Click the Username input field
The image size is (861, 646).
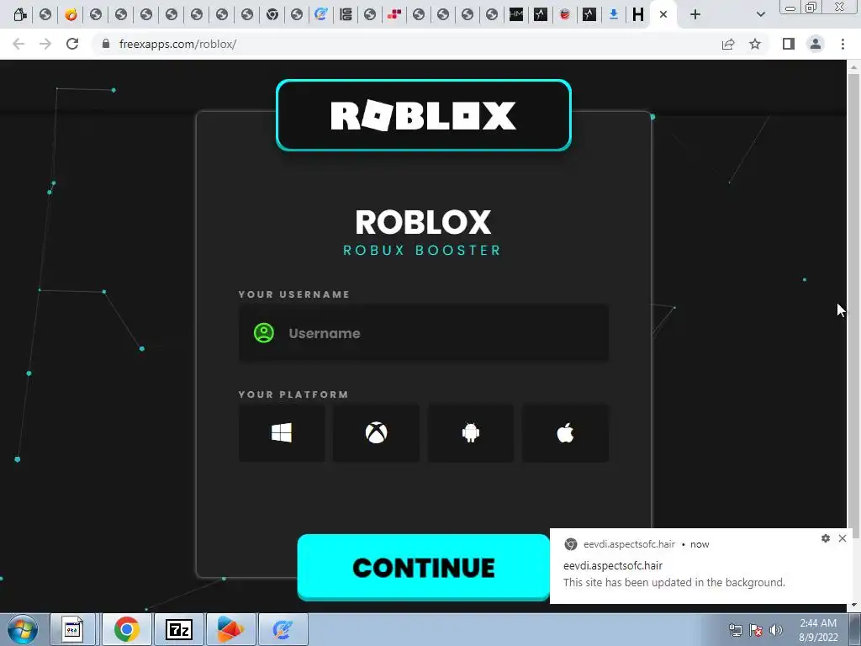pos(424,333)
